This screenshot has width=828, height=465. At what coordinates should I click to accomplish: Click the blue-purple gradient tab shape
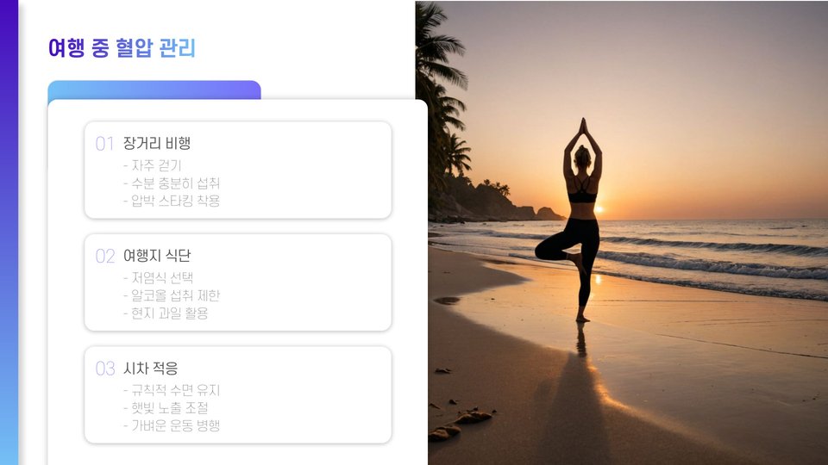click(154, 90)
